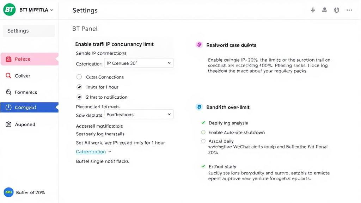361x203 pixels.
Task: Open the Ponfiiections dropdown
Action: tap(139, 115)
